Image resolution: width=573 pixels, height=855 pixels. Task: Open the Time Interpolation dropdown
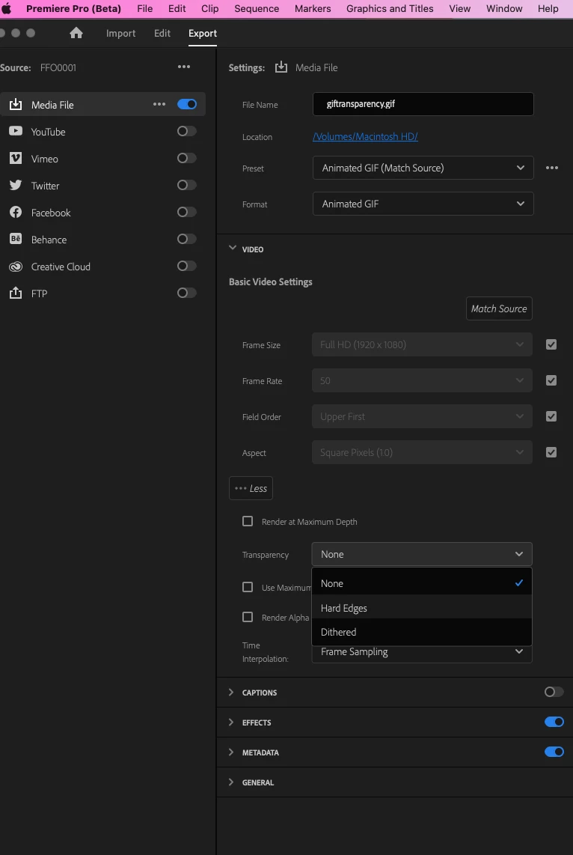click(x=422, y=652)
